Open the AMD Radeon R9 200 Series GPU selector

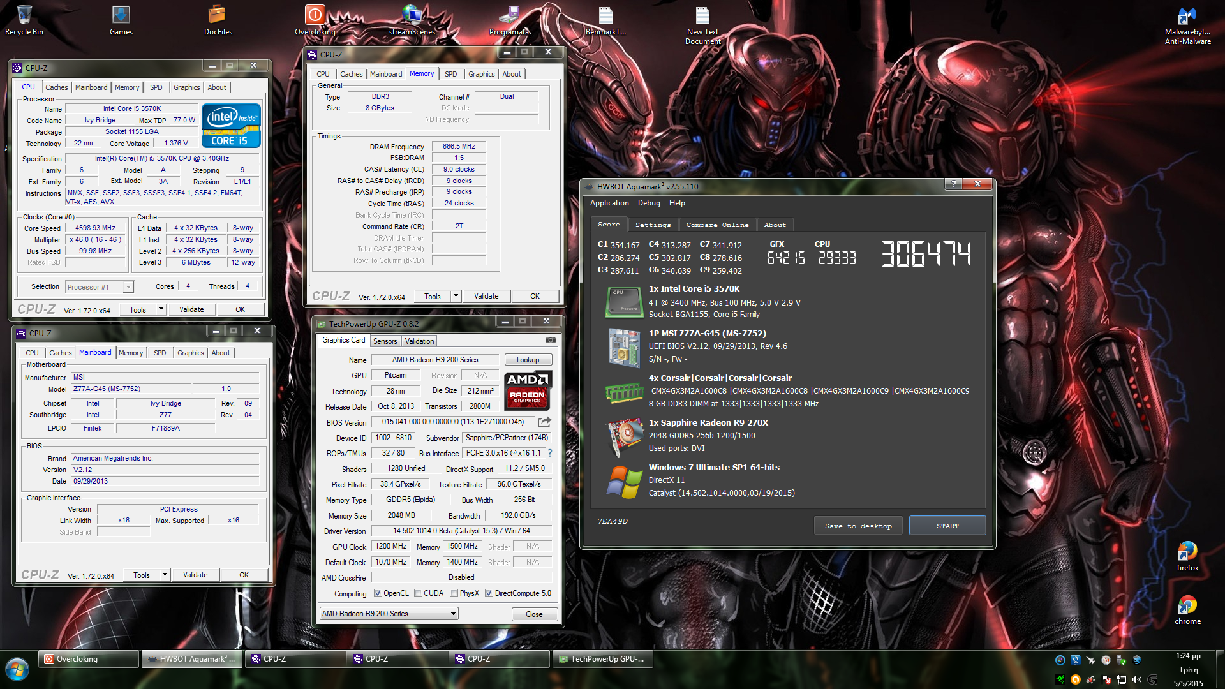coord(389,614)
